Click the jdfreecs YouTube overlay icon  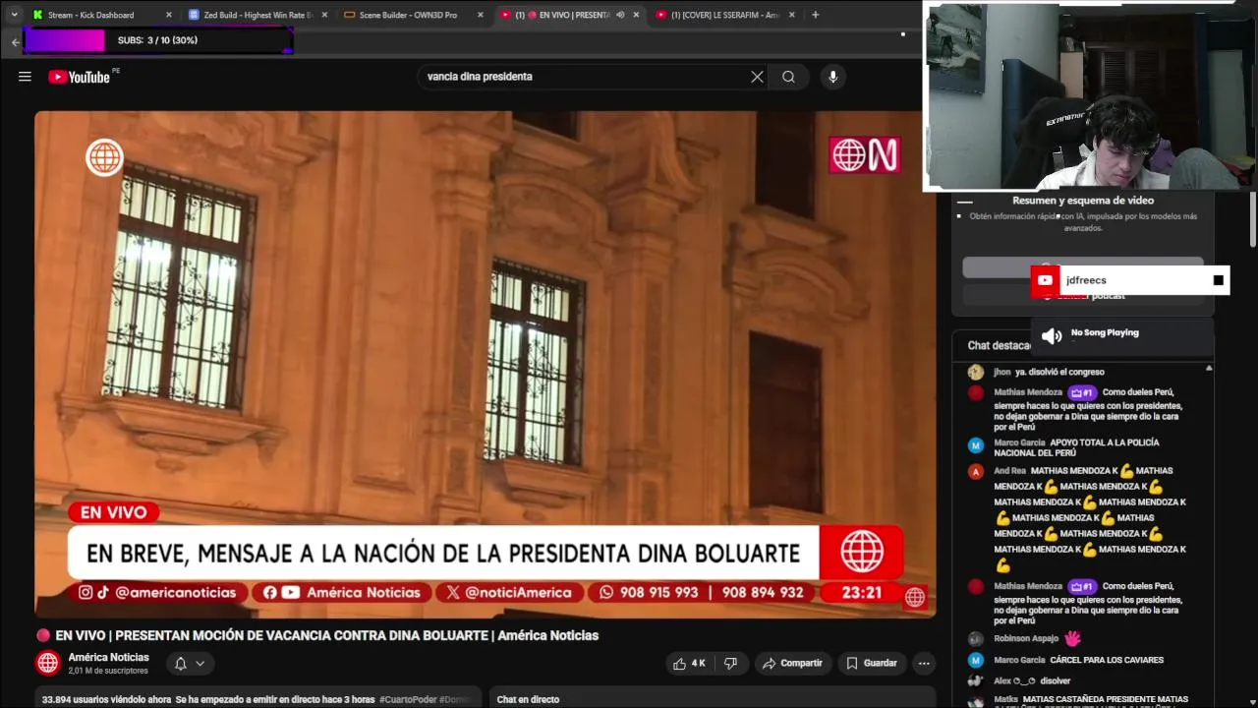pos(1045,280)
